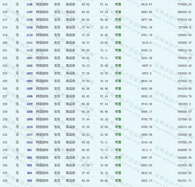Click 可售 status in row 238

point(118,181)
